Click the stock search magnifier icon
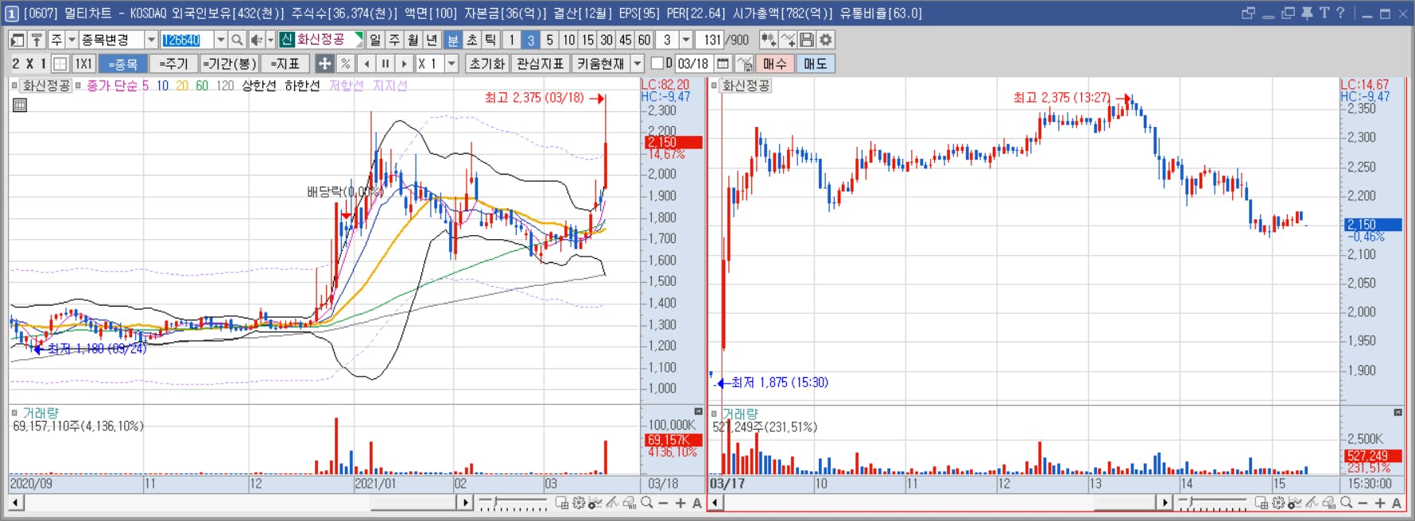 click(x=237, y=40)
